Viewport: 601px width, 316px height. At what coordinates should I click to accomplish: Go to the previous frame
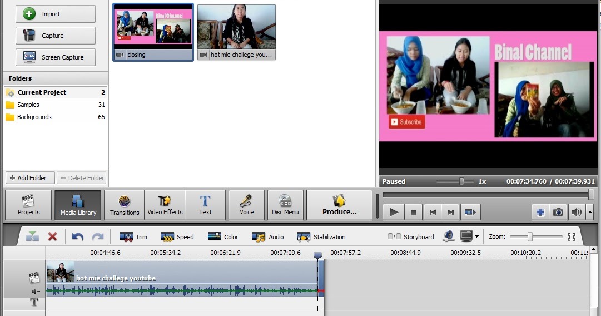tap(433, 212)
